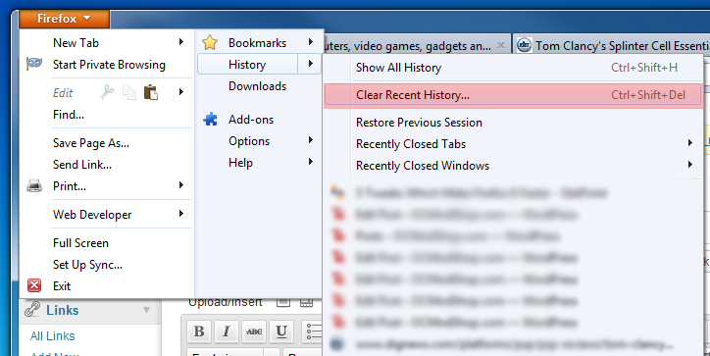Screen dimensions: 710x356
Task: Open the Help menu entry
Action: pyautogui.click(x=240, y=163)
